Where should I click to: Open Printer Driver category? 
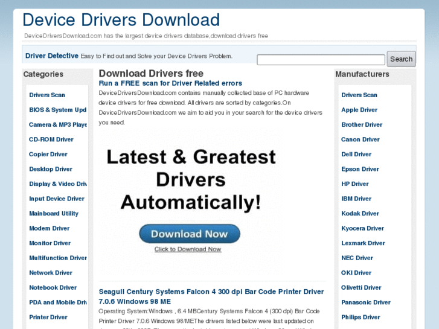tap(48, 318)
